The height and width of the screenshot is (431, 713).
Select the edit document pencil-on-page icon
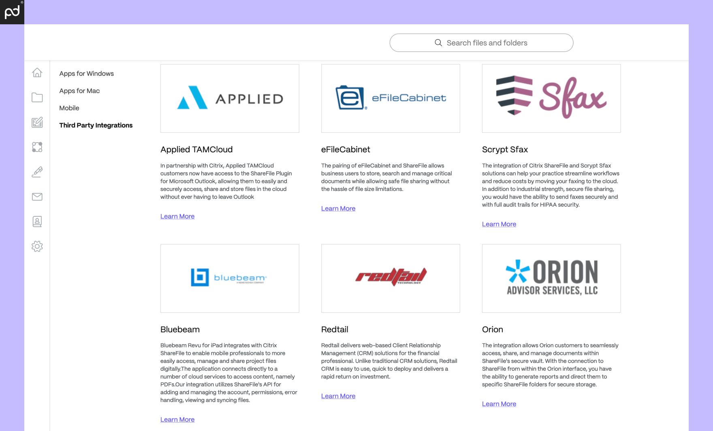coord(37,122)
